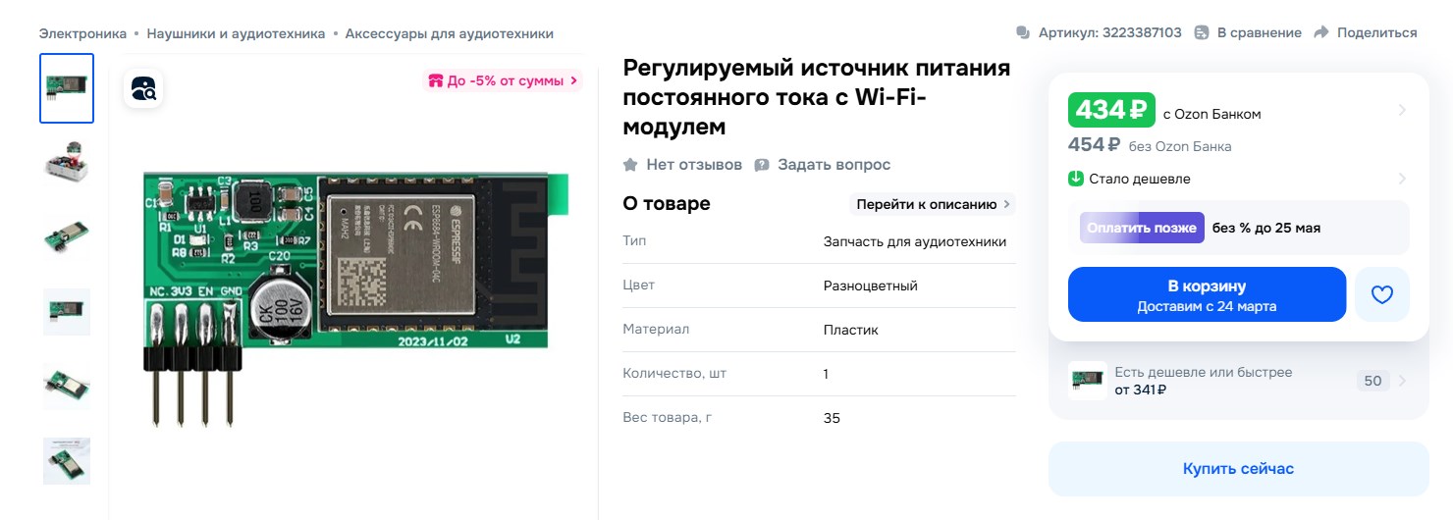Image resolution: width=1453 pixels, height=520 pixels.
Task: Click the copy article number icon
Action: tap(1023, 33)
